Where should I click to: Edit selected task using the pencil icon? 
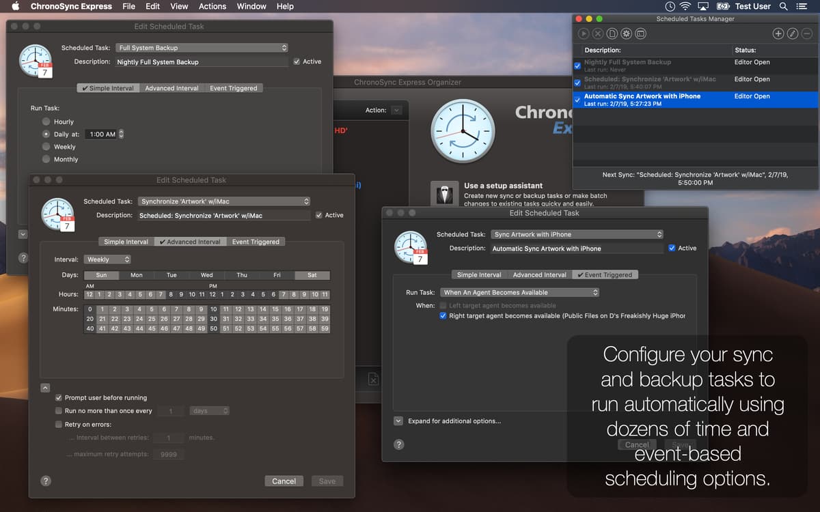pyautogui.click(x=793, y=33)
